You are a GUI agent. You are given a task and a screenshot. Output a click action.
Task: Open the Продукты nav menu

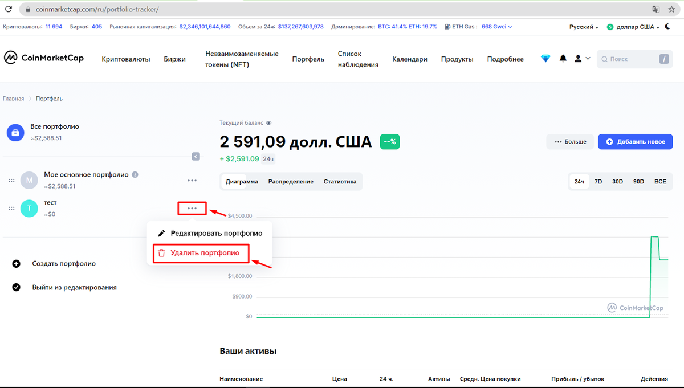tap(457, 59)
